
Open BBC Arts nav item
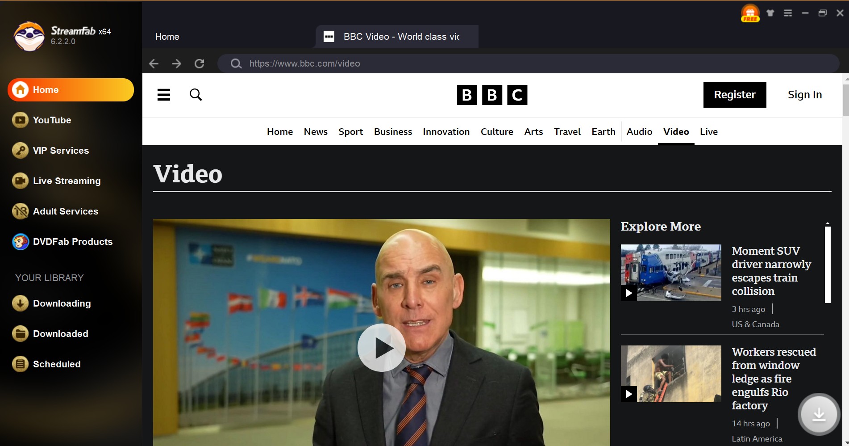click(x=533, y=132)
